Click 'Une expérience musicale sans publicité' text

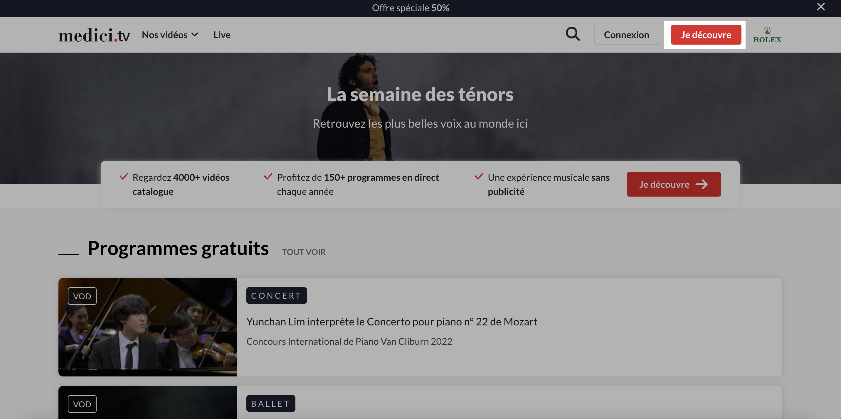pyautogui.click(x=549, y=184)
